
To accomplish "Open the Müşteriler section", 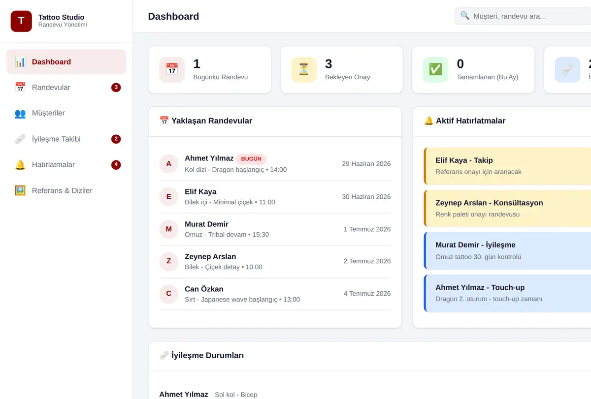I will pos(66,113).
